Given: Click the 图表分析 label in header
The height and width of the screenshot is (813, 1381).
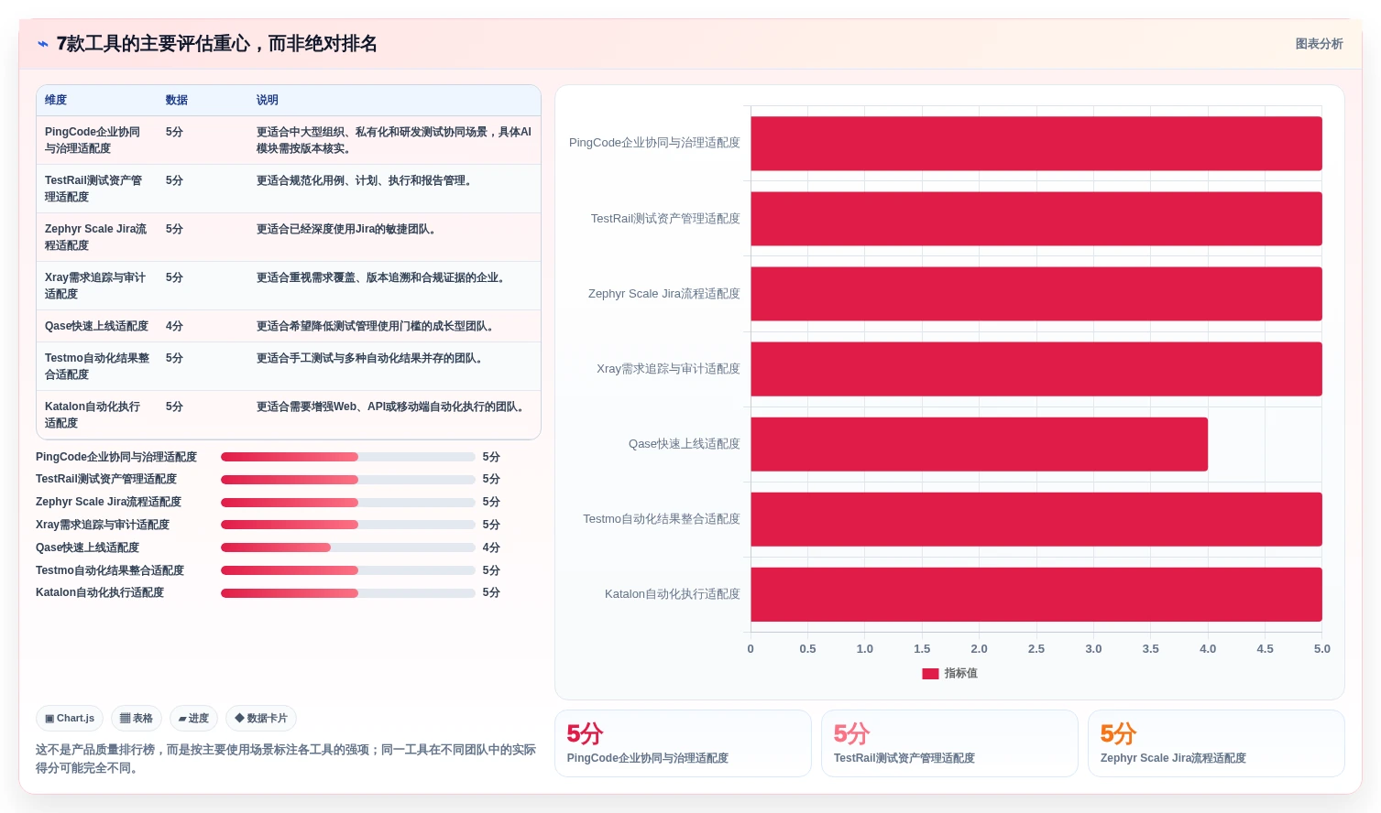Looking at the screenshot, I should tap(1319, 44).
